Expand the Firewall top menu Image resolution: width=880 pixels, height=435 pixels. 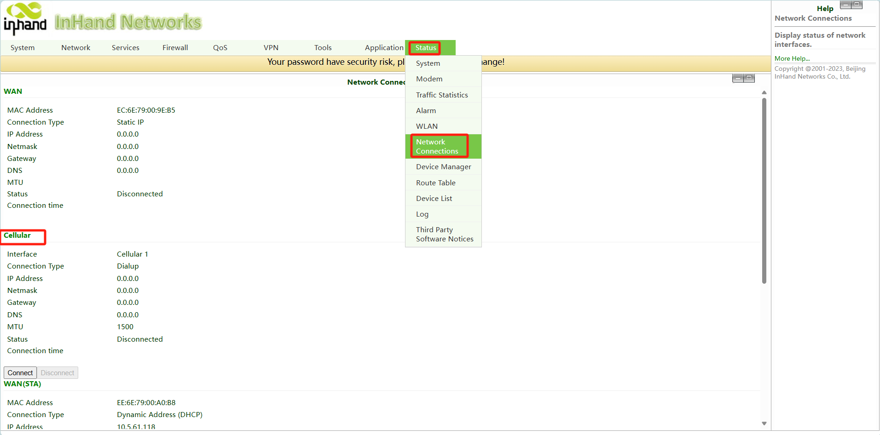tap(175, 48)
